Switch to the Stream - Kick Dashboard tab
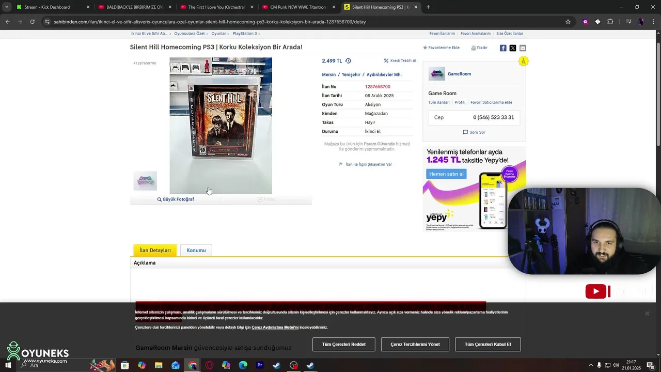661x372 pixels. (52, 7)
